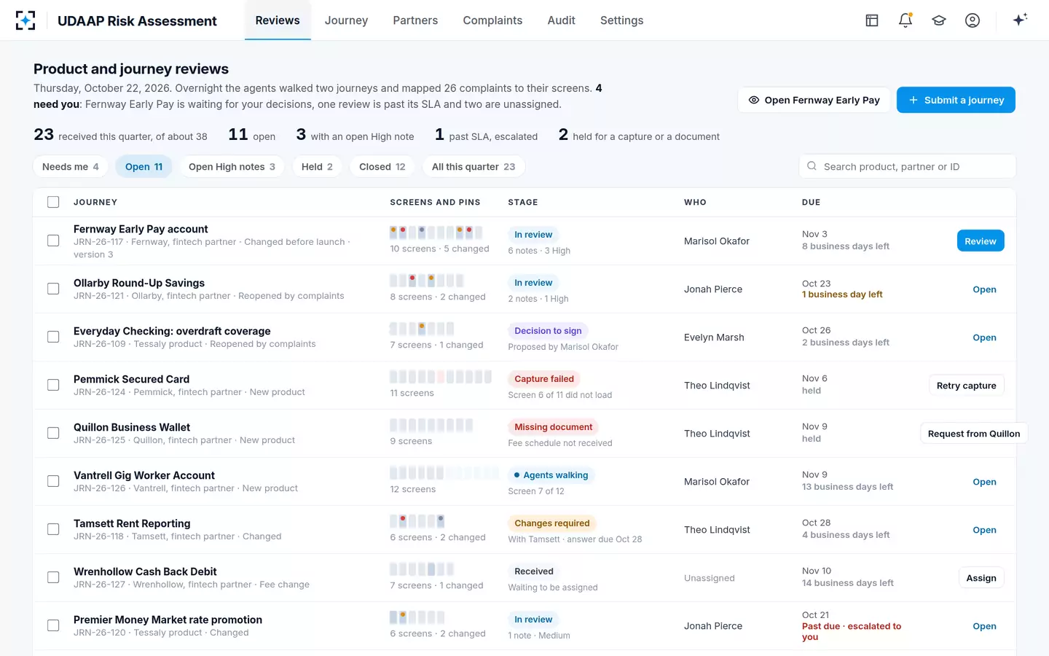Go to the Journey tab
Viewport: 1049px width, 656px height.
[x=346, y=20]
